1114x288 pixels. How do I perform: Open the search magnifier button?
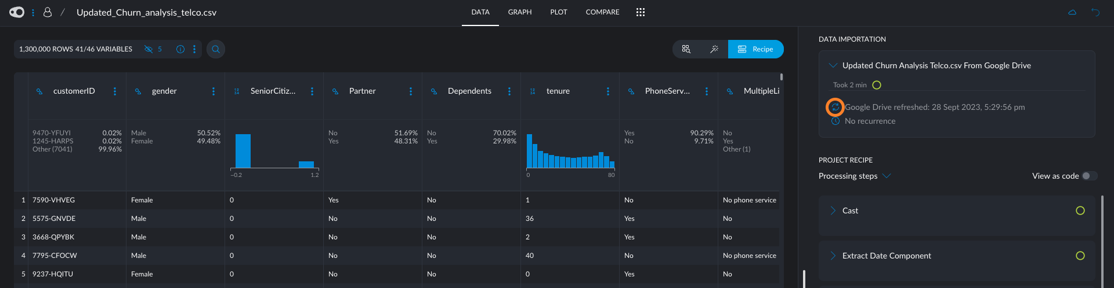click(216, 49)
